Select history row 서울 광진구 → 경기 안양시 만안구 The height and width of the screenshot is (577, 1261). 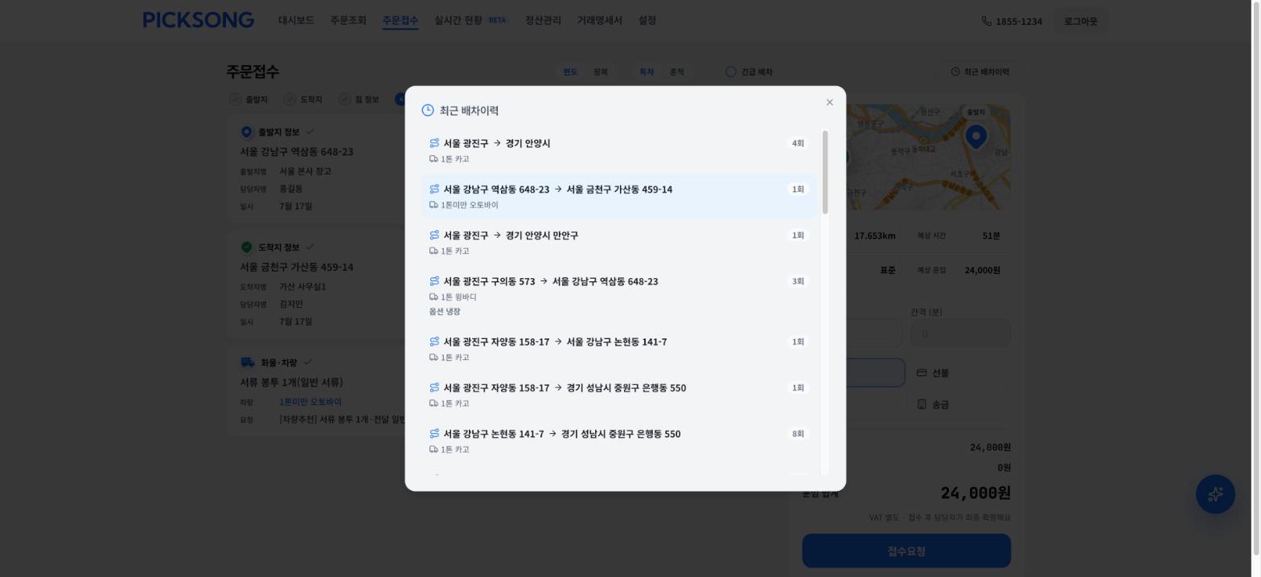(618, 242)
